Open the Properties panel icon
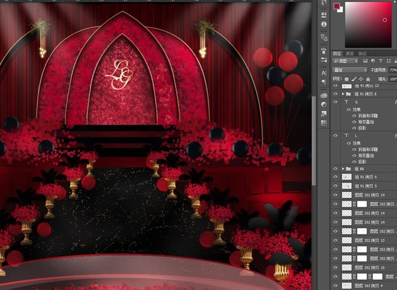The height and width of the screenshot is (290, 397). click(x=324, y=15)
